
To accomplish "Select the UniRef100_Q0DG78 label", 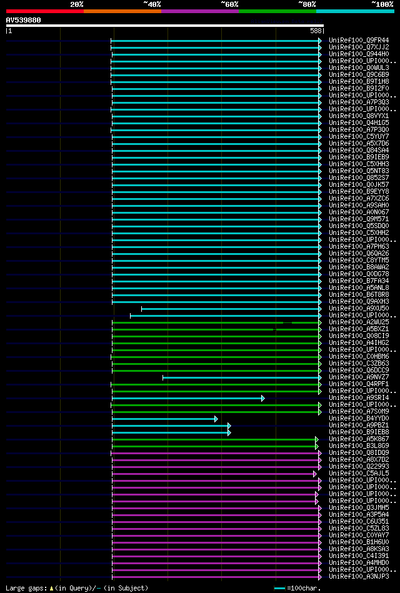I will point(359,274).
